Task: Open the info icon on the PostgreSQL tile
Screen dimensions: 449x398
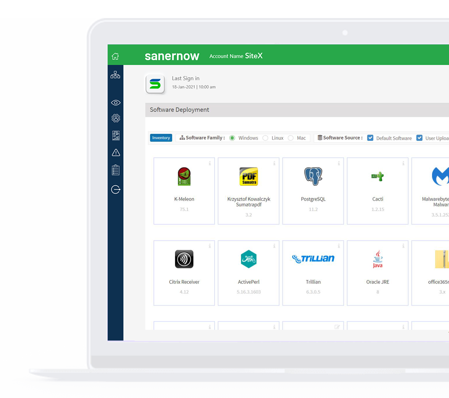Action: coord(338,163)
